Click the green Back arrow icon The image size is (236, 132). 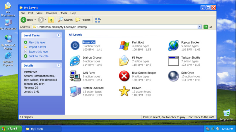point(23,20)
